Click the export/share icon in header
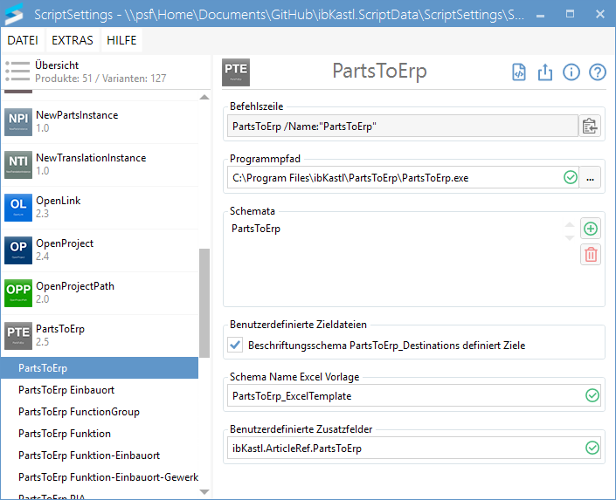This screenshot has width=616, height=500. coord(545,72)
